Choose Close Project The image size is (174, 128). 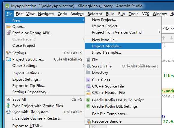click(24, 46)
